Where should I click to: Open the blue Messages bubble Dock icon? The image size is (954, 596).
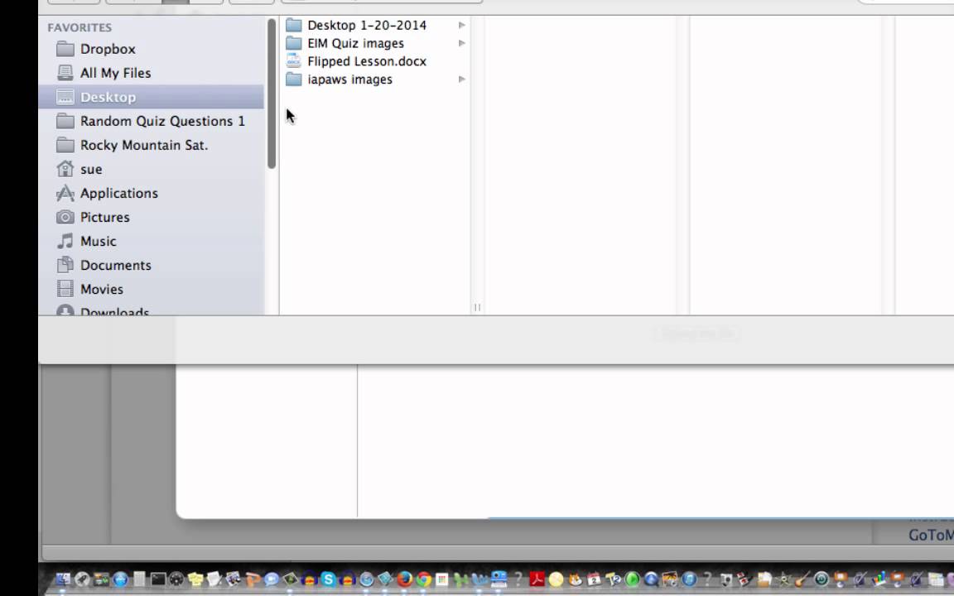point(272,579)
